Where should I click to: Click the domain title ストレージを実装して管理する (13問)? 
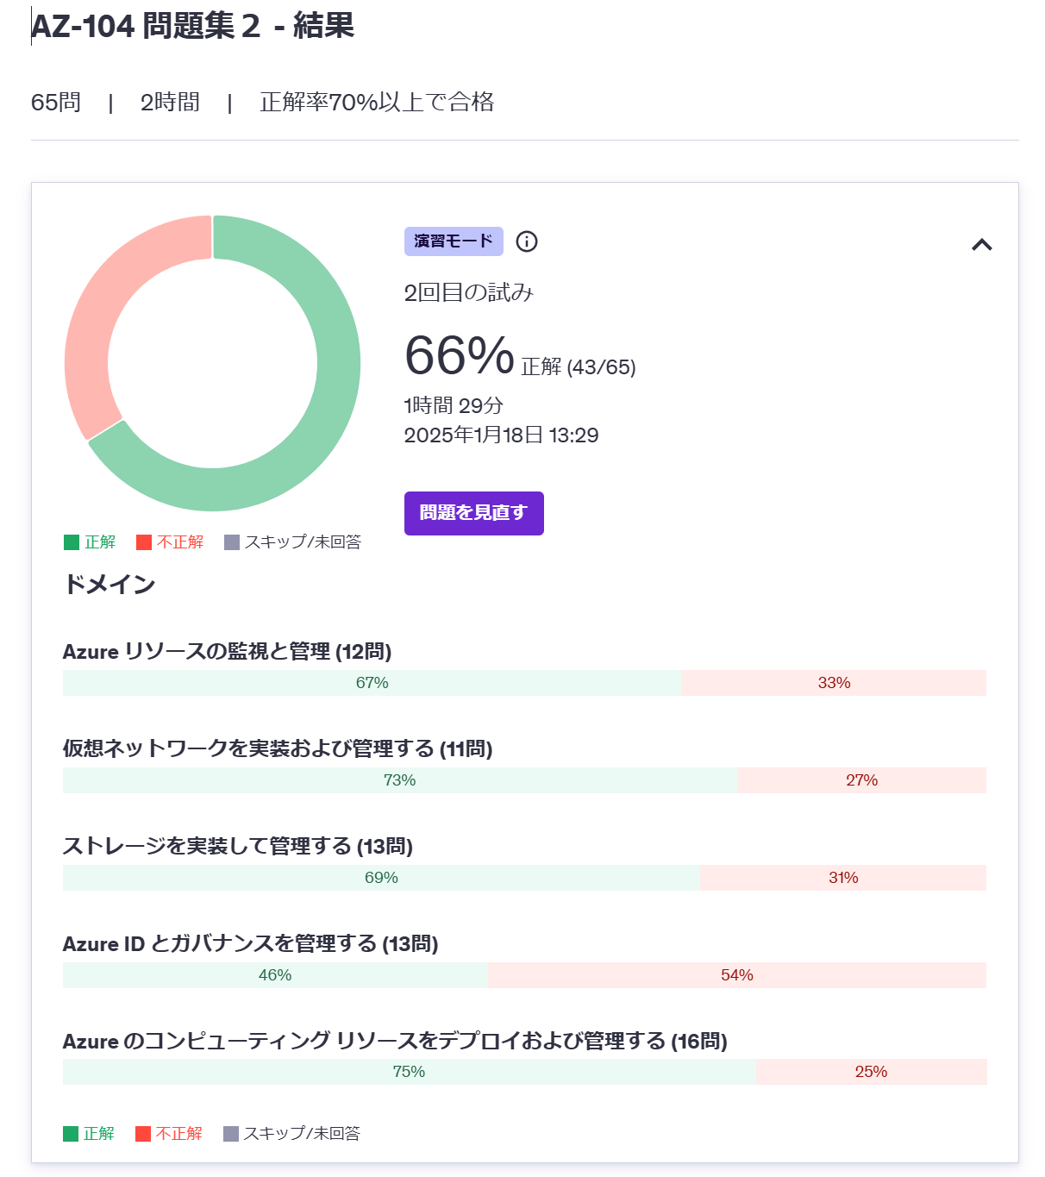click(x=238, y=846)
